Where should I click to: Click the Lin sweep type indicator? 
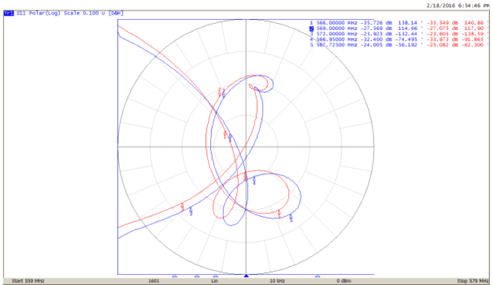pyautogui.click(x=214, y=280)
